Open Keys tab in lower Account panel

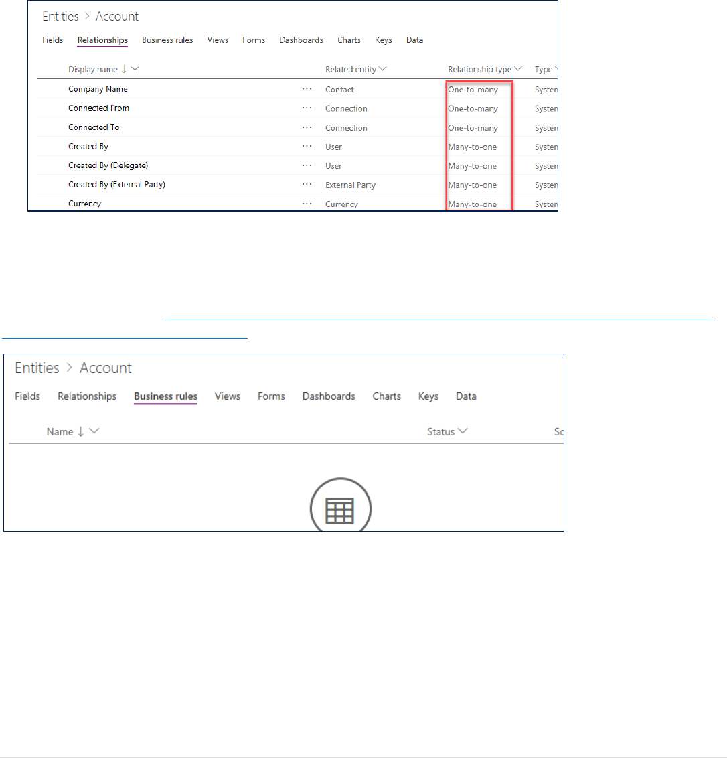pos(428,396)
